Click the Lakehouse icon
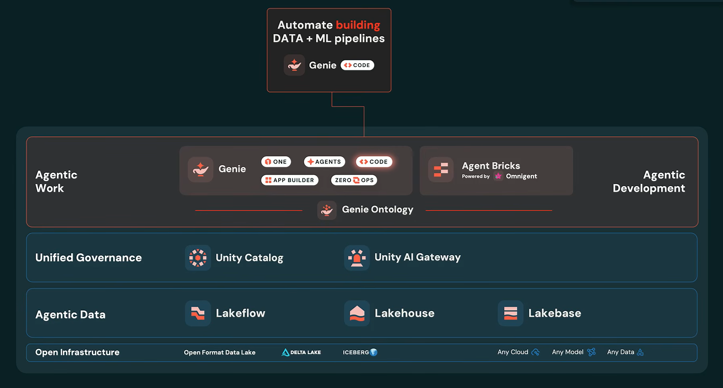Image resolution: width=723 pixels, height=388 pixels. [357, 313]
